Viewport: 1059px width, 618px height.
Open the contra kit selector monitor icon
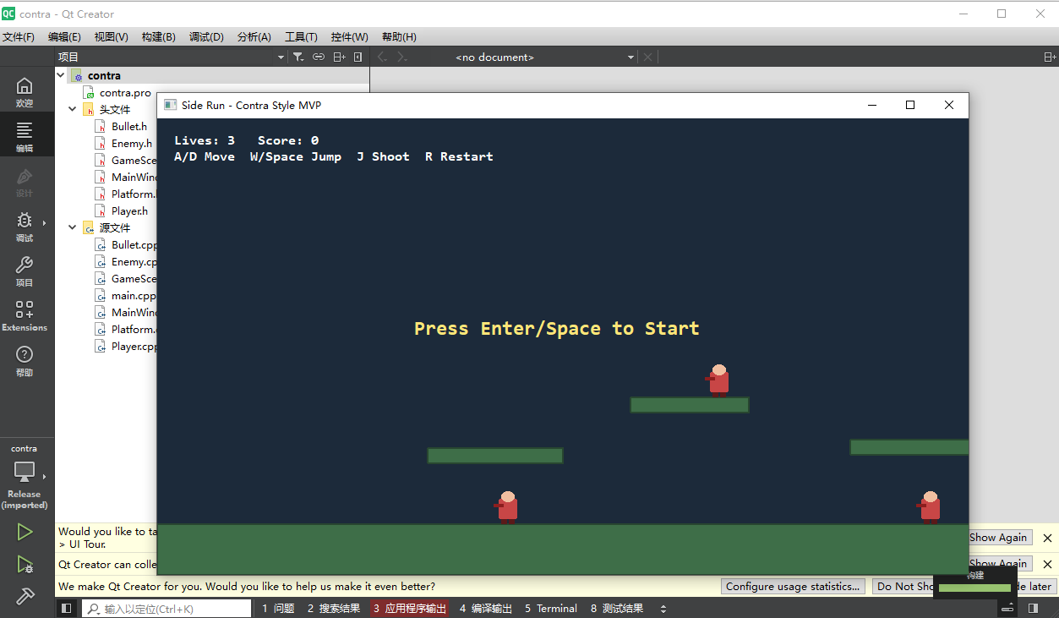(x=25, y=471)
